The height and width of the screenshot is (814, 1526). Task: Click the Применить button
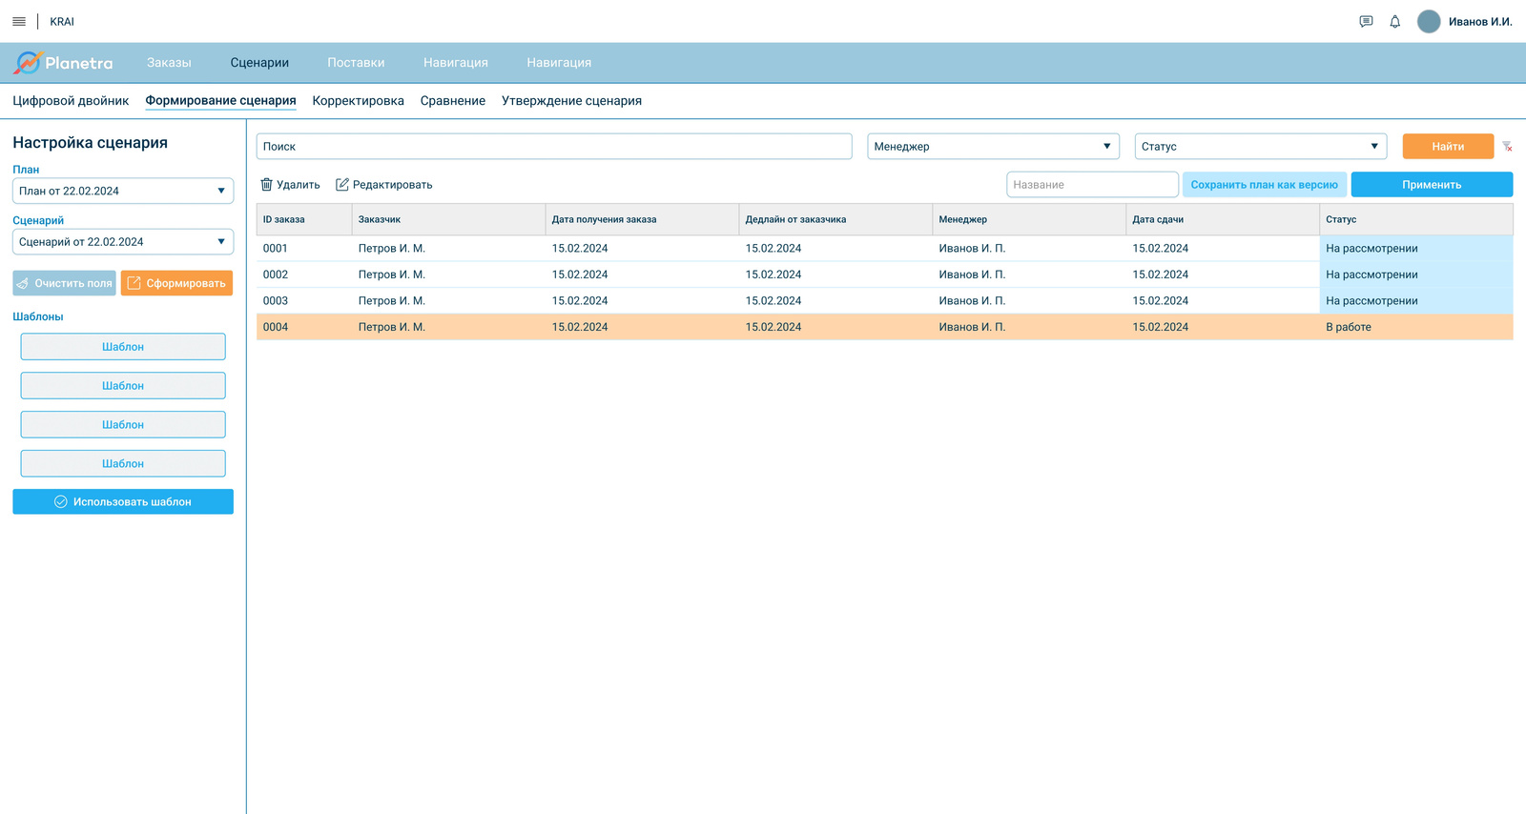point(1432,185)
